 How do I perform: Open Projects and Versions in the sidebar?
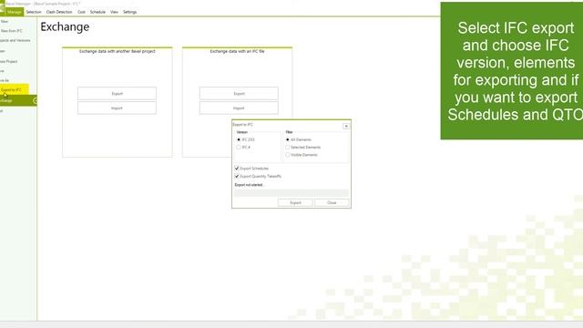coord(15,40)
